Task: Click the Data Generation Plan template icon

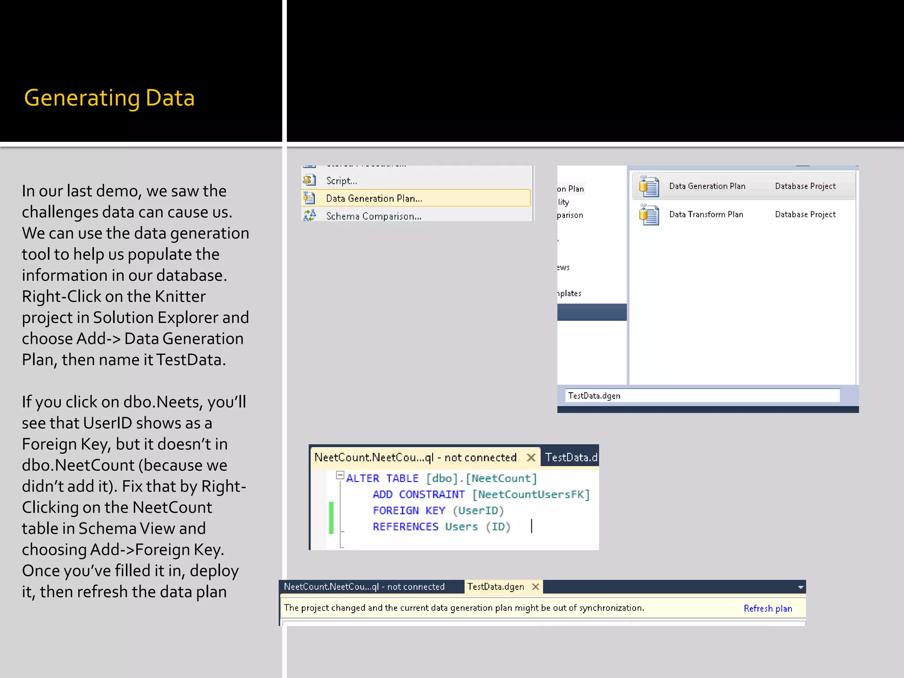Action: [x=649, y=186]
